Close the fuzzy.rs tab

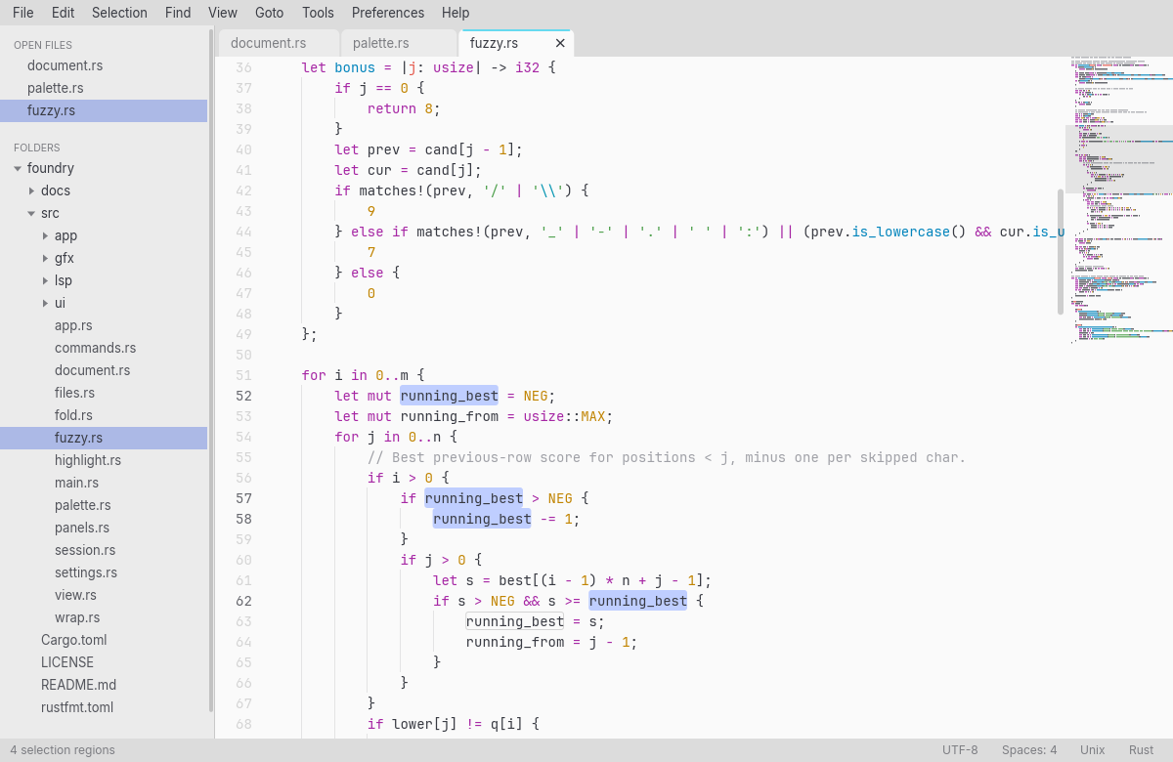(x=560, y=43)
